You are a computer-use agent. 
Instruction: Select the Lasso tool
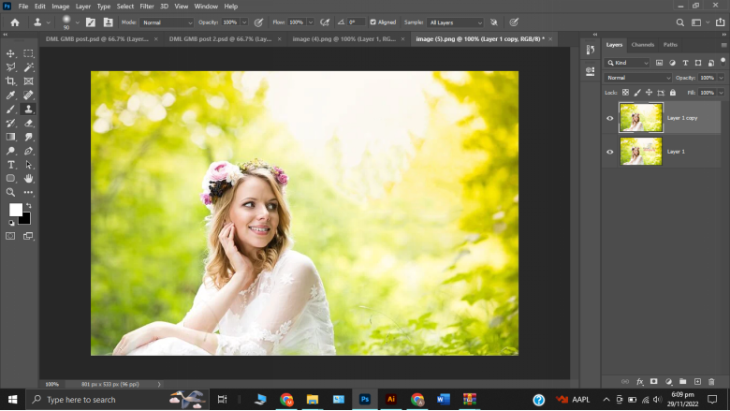click(10, 67)
